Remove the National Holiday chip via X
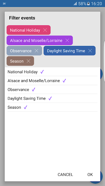 pos(45,30)
